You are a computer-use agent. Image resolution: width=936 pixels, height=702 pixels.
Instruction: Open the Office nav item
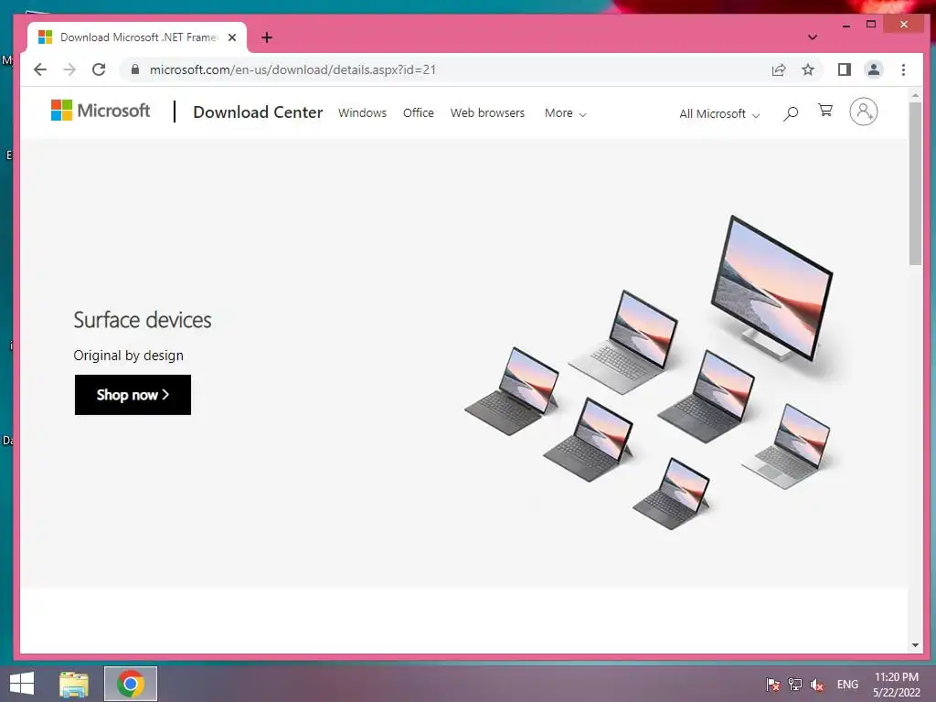(419, 112)
